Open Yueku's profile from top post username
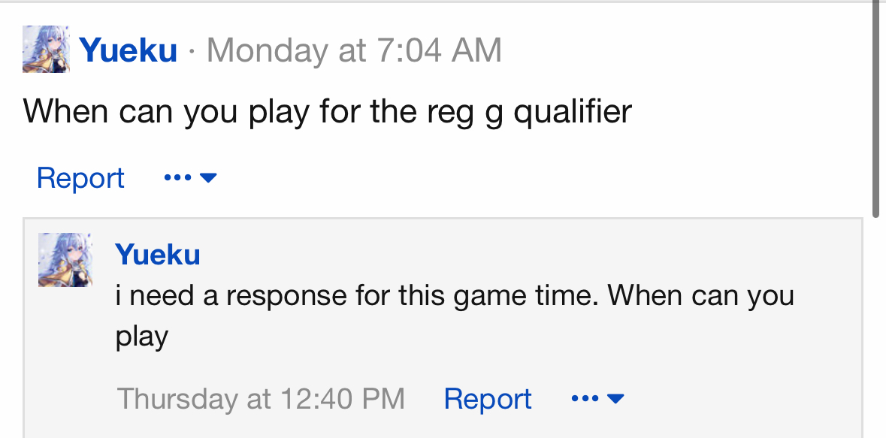The width and height of the screenshot is (886, 438). 129,51
